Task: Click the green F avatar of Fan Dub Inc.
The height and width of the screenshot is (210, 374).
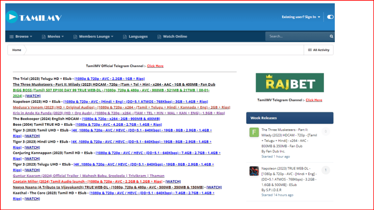Action: tap(254, 132)
